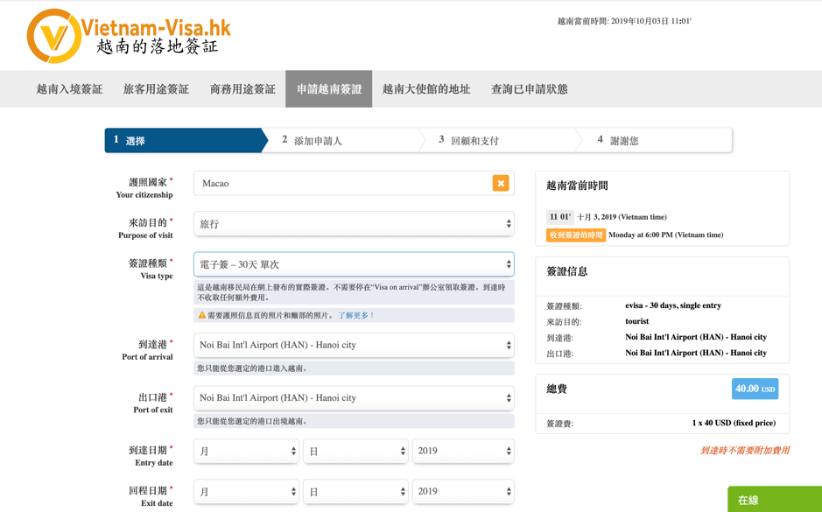Image resolution: width=822 pixels, height=512 pixels.
Task: Click the 了解更多 learn more link
Action: (356, 315)
